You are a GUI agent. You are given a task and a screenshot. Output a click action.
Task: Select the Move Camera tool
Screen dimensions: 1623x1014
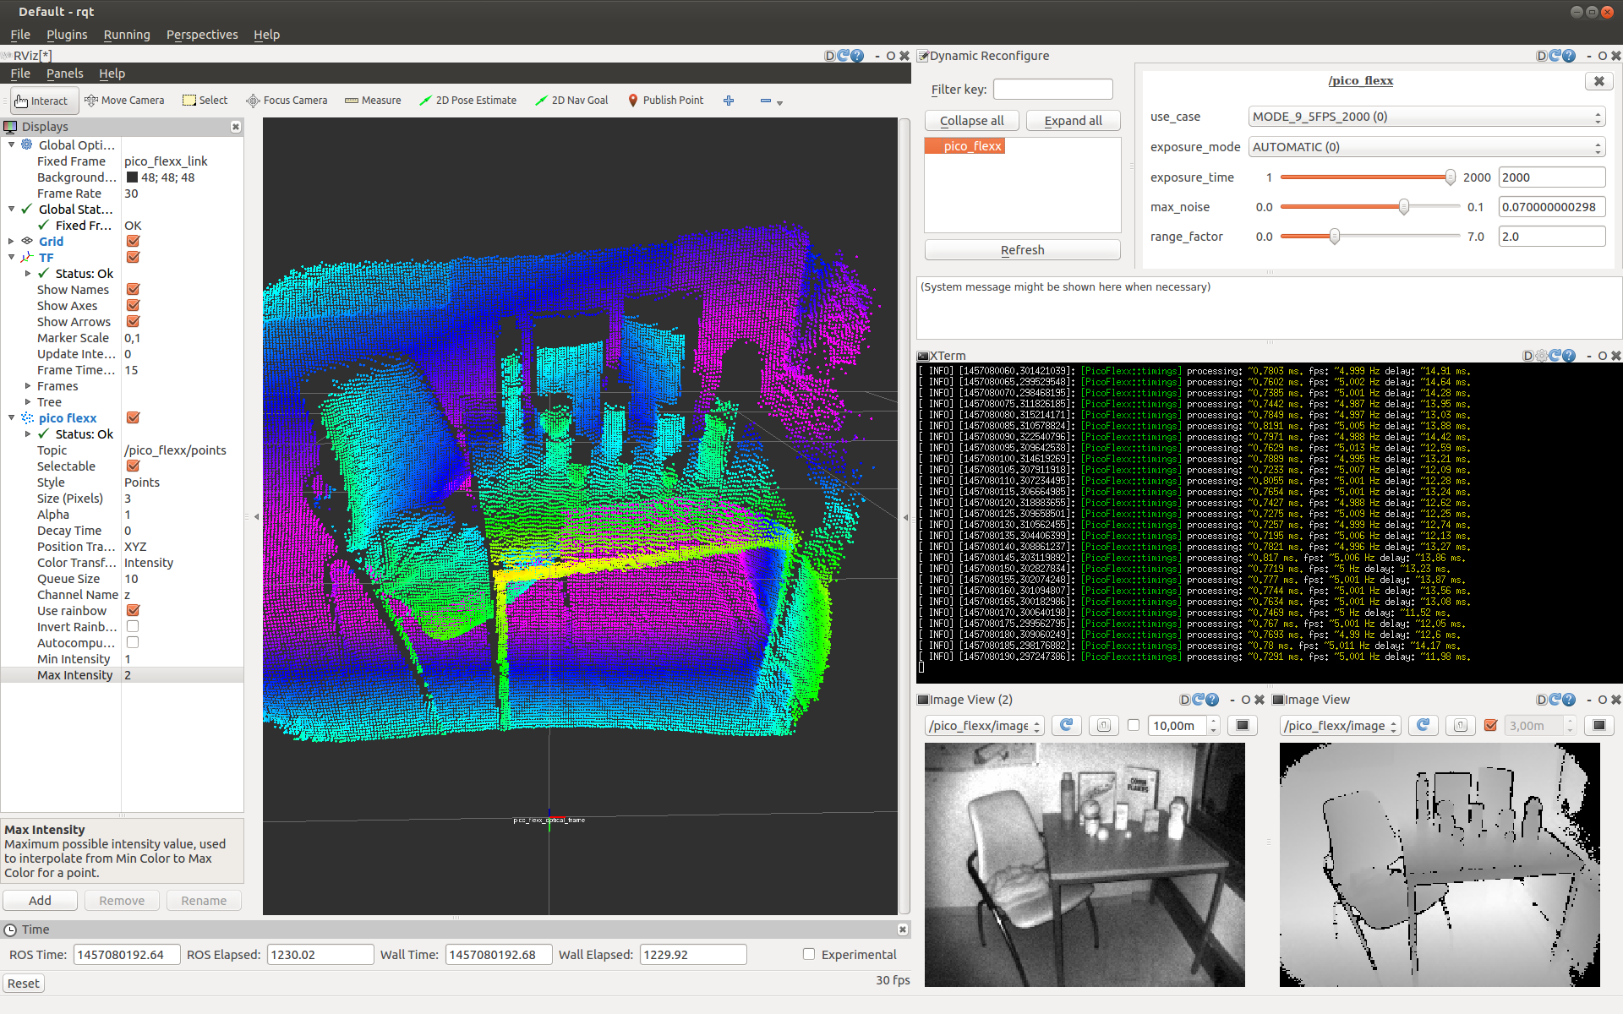[124, 100]
